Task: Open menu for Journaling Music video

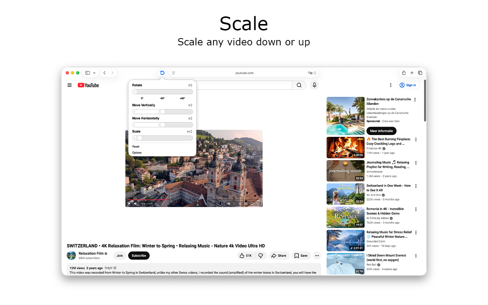Action: [416, 163]
